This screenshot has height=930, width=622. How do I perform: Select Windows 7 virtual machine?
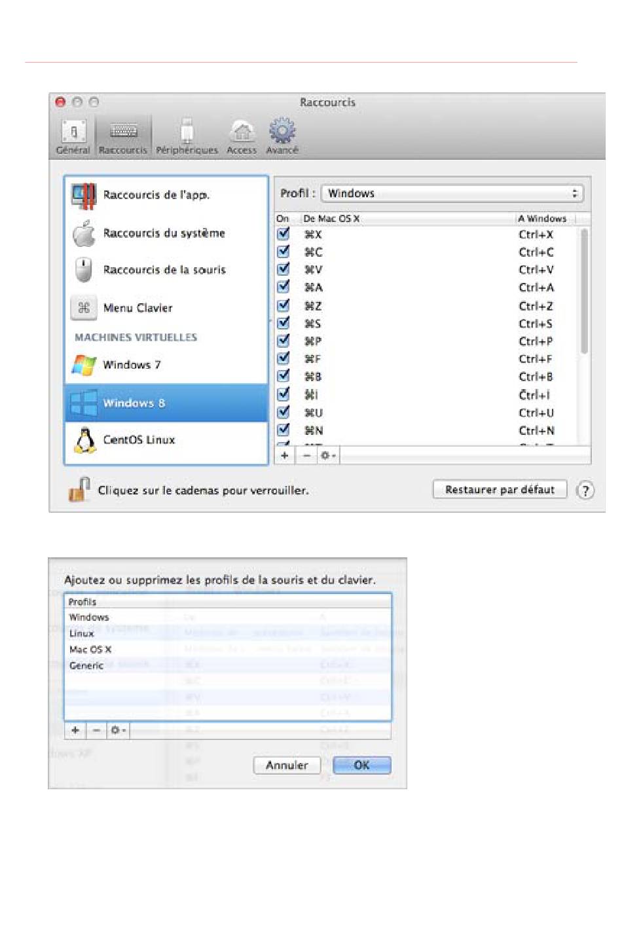(166, 365)
